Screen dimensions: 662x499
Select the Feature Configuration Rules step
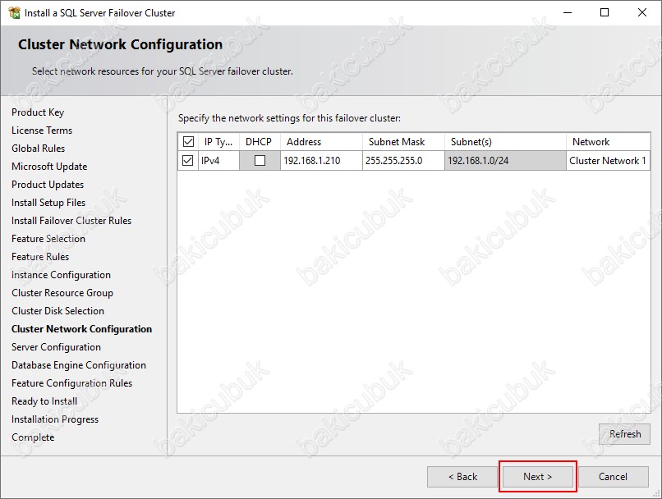(x=71, y=383)
